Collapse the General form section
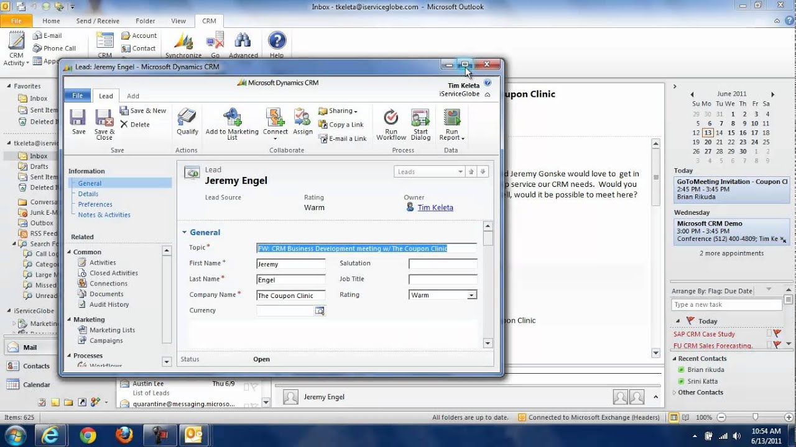 click(x=185, y=232)
